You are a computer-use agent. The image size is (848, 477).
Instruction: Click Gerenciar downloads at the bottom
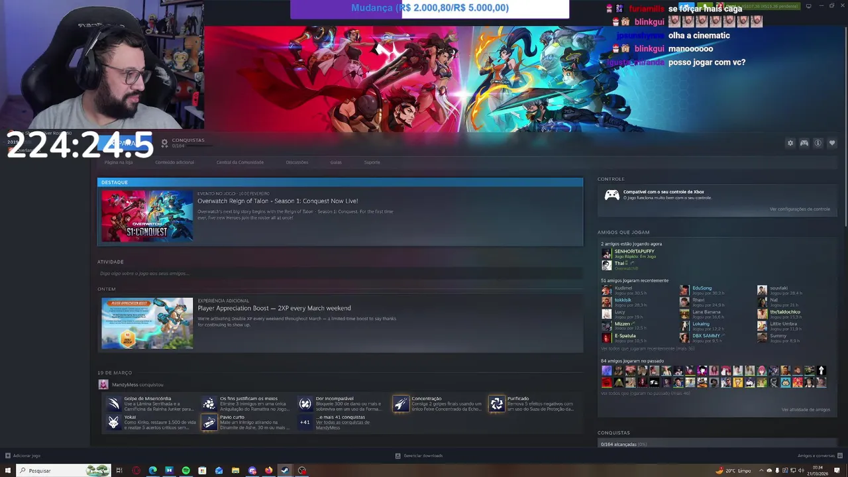(419, 456)
